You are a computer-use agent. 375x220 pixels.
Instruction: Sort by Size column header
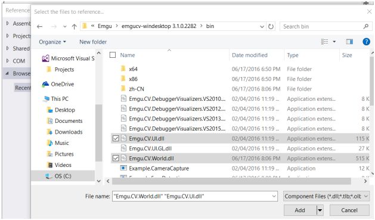[347, 55]
